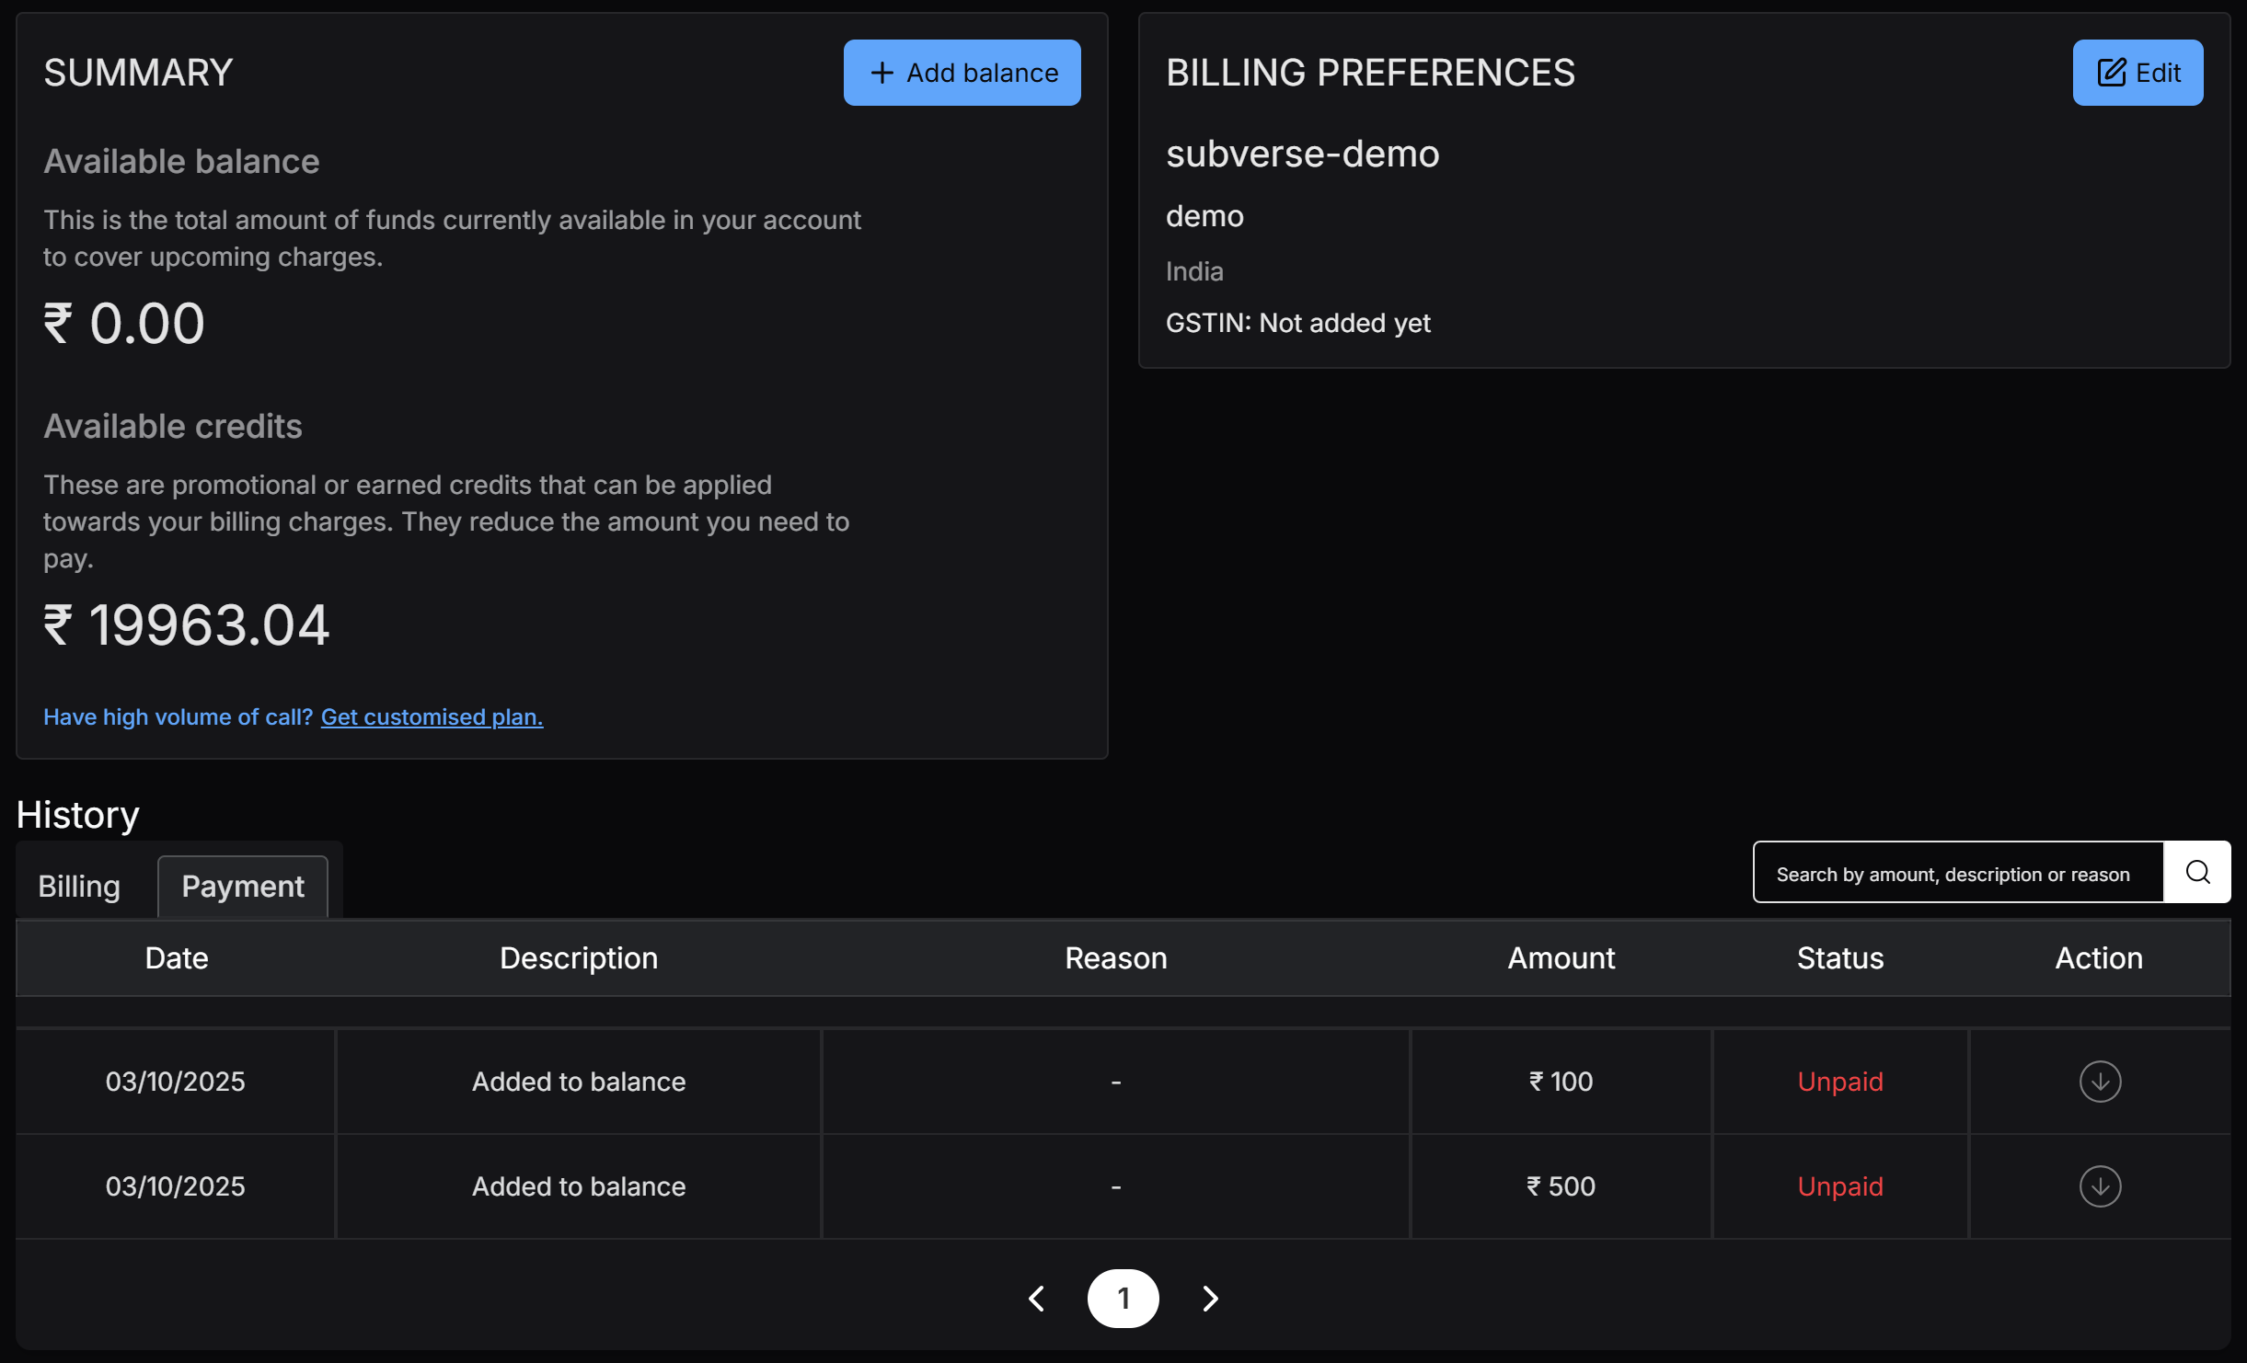Screen dimensions: 2247x1363
Task: Download invoice for ₹ 100 payment
Action: point(2100,1082)
